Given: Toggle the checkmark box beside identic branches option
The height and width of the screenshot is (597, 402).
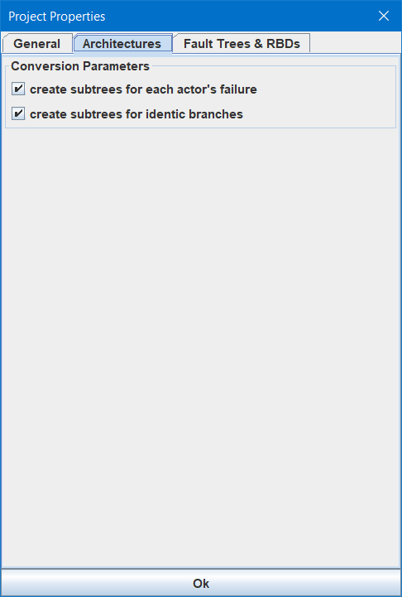Looking at the screenshot, I should pyautogui.click(x=18, y=113).
